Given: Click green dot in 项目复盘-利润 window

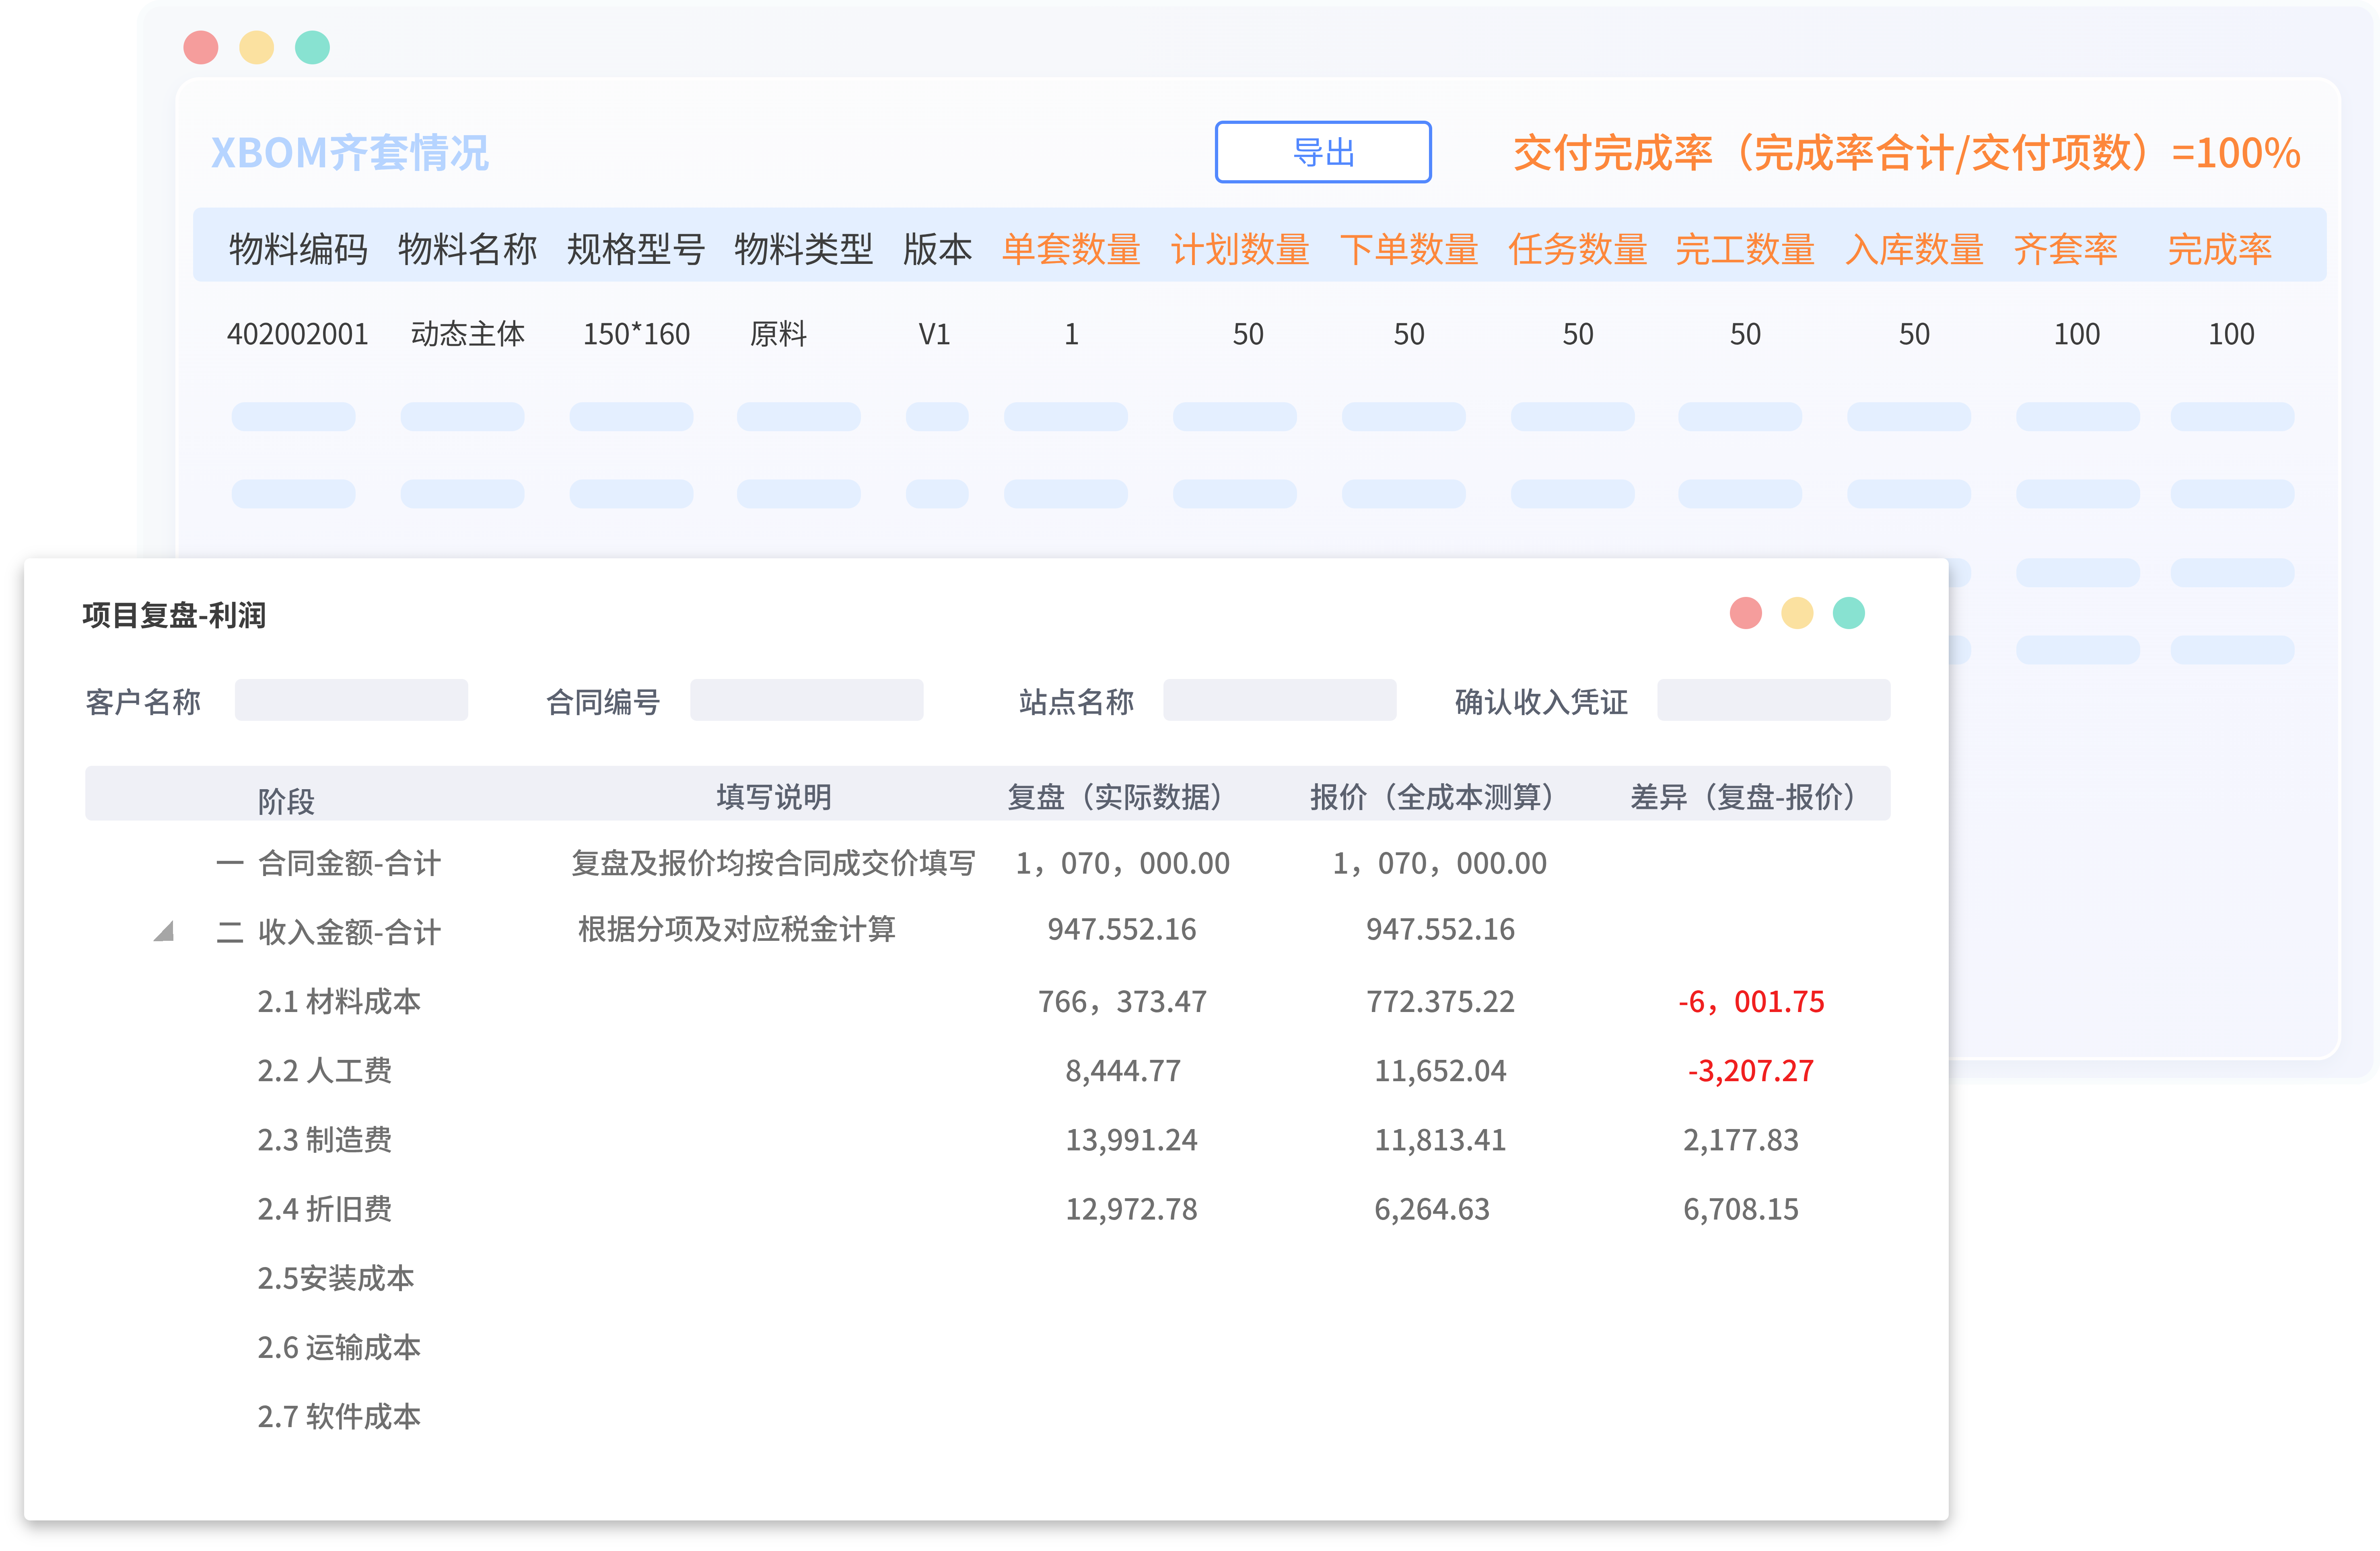Looking at the screenshot, I should click(1848, 613).
